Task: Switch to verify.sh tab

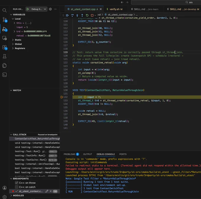Action: (114, 9)
